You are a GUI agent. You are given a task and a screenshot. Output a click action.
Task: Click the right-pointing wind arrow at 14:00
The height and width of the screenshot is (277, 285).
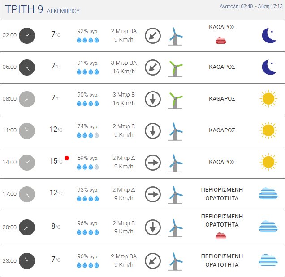pos(153,163)
